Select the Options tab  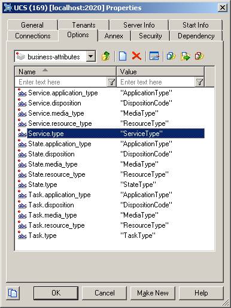[78, 35]
